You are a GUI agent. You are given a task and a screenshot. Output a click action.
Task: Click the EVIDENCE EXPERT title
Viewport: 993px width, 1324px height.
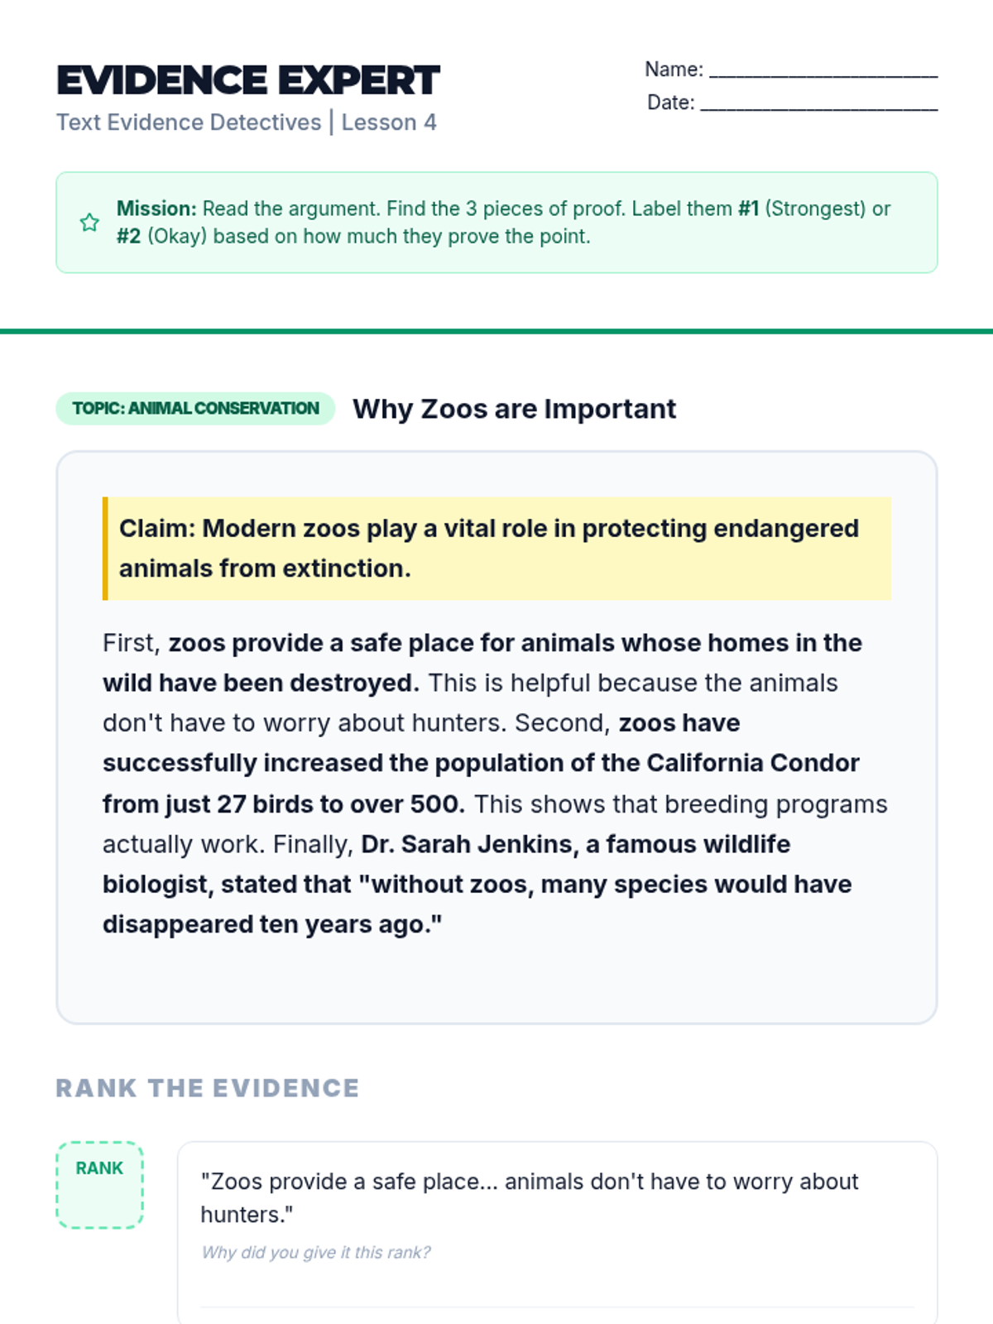(248, 80)
